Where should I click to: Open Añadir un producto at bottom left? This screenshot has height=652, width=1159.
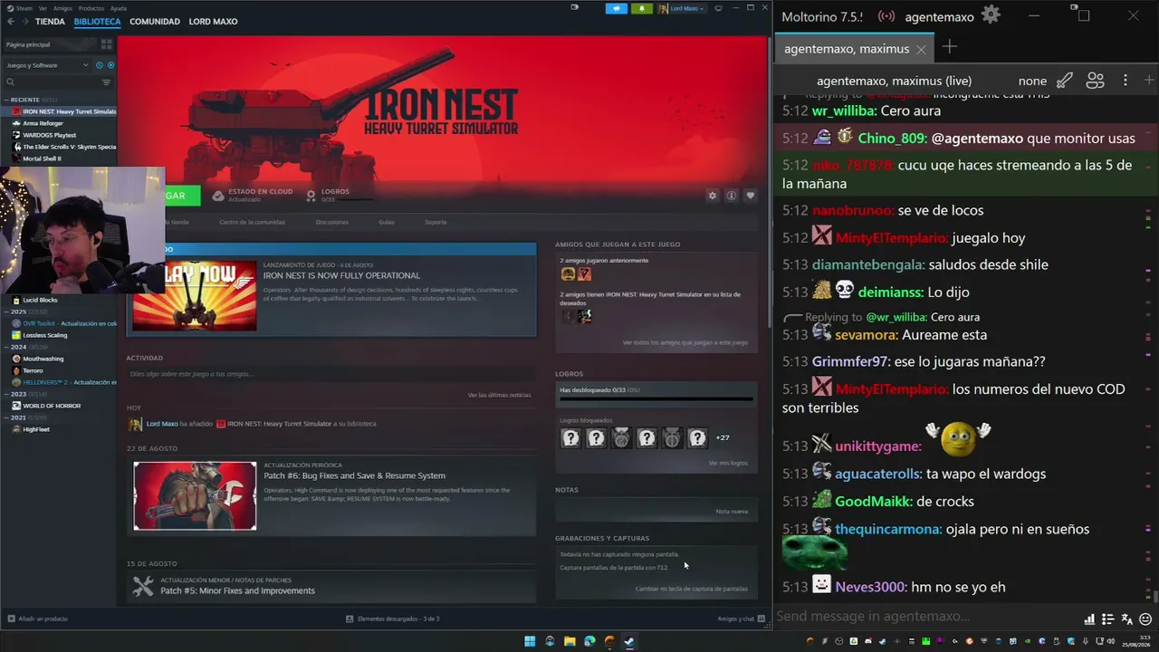coord(37,618)
